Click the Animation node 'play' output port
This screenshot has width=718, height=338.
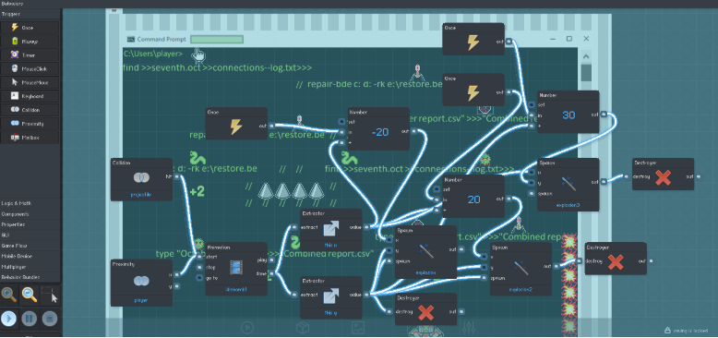click(x=270, y=260)
